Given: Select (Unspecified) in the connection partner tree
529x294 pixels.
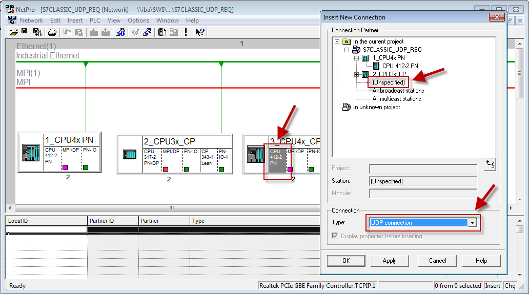Looking at the screenshot, I should (x=389, y=82).
